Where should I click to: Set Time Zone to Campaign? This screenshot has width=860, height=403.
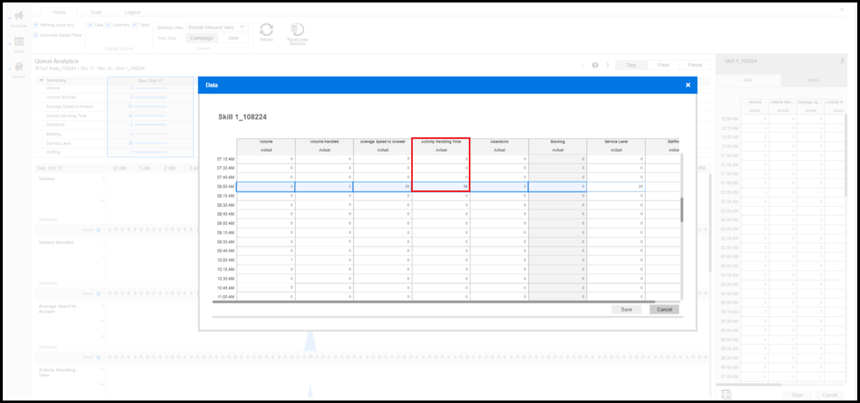pyautogui.click(x=201, y=38)
